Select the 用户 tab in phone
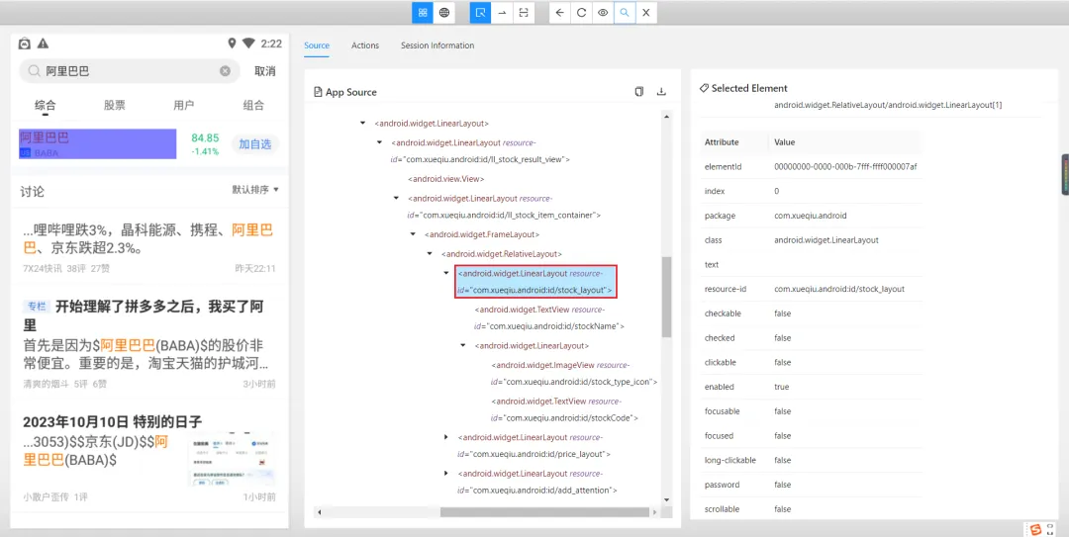The width and height of the screenshot is (1069, 537). pos(184,105)
